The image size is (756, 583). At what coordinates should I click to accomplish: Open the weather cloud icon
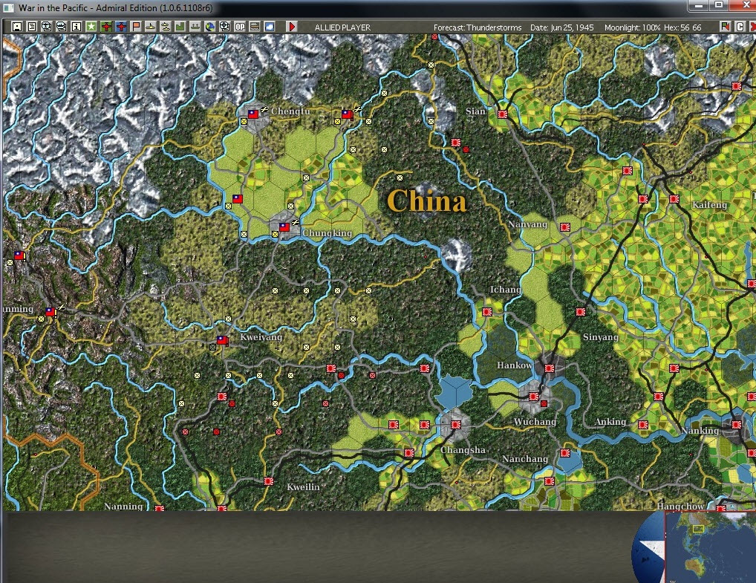pos(270,27)
